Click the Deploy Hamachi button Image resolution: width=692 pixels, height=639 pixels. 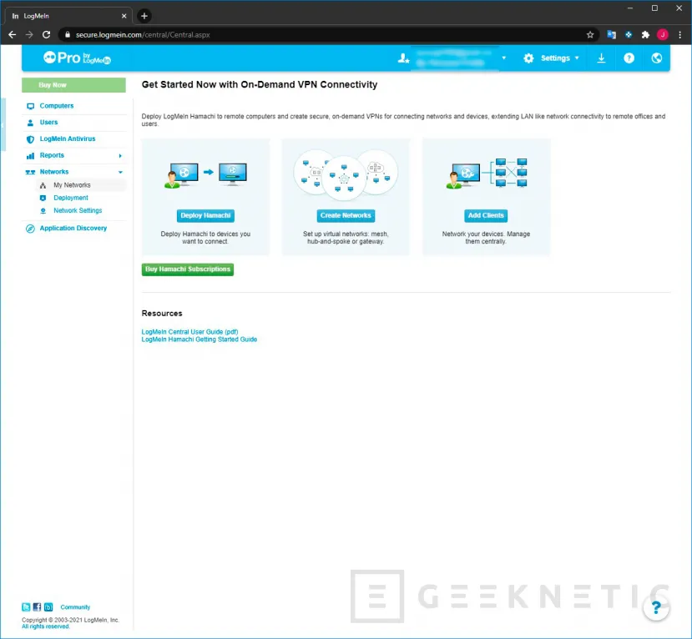pos(205,215)
